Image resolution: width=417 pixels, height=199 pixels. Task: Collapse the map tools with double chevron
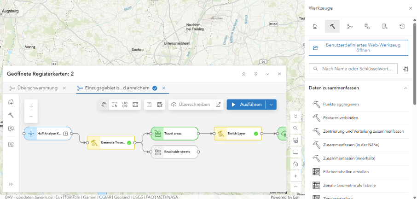pos(295,116)
